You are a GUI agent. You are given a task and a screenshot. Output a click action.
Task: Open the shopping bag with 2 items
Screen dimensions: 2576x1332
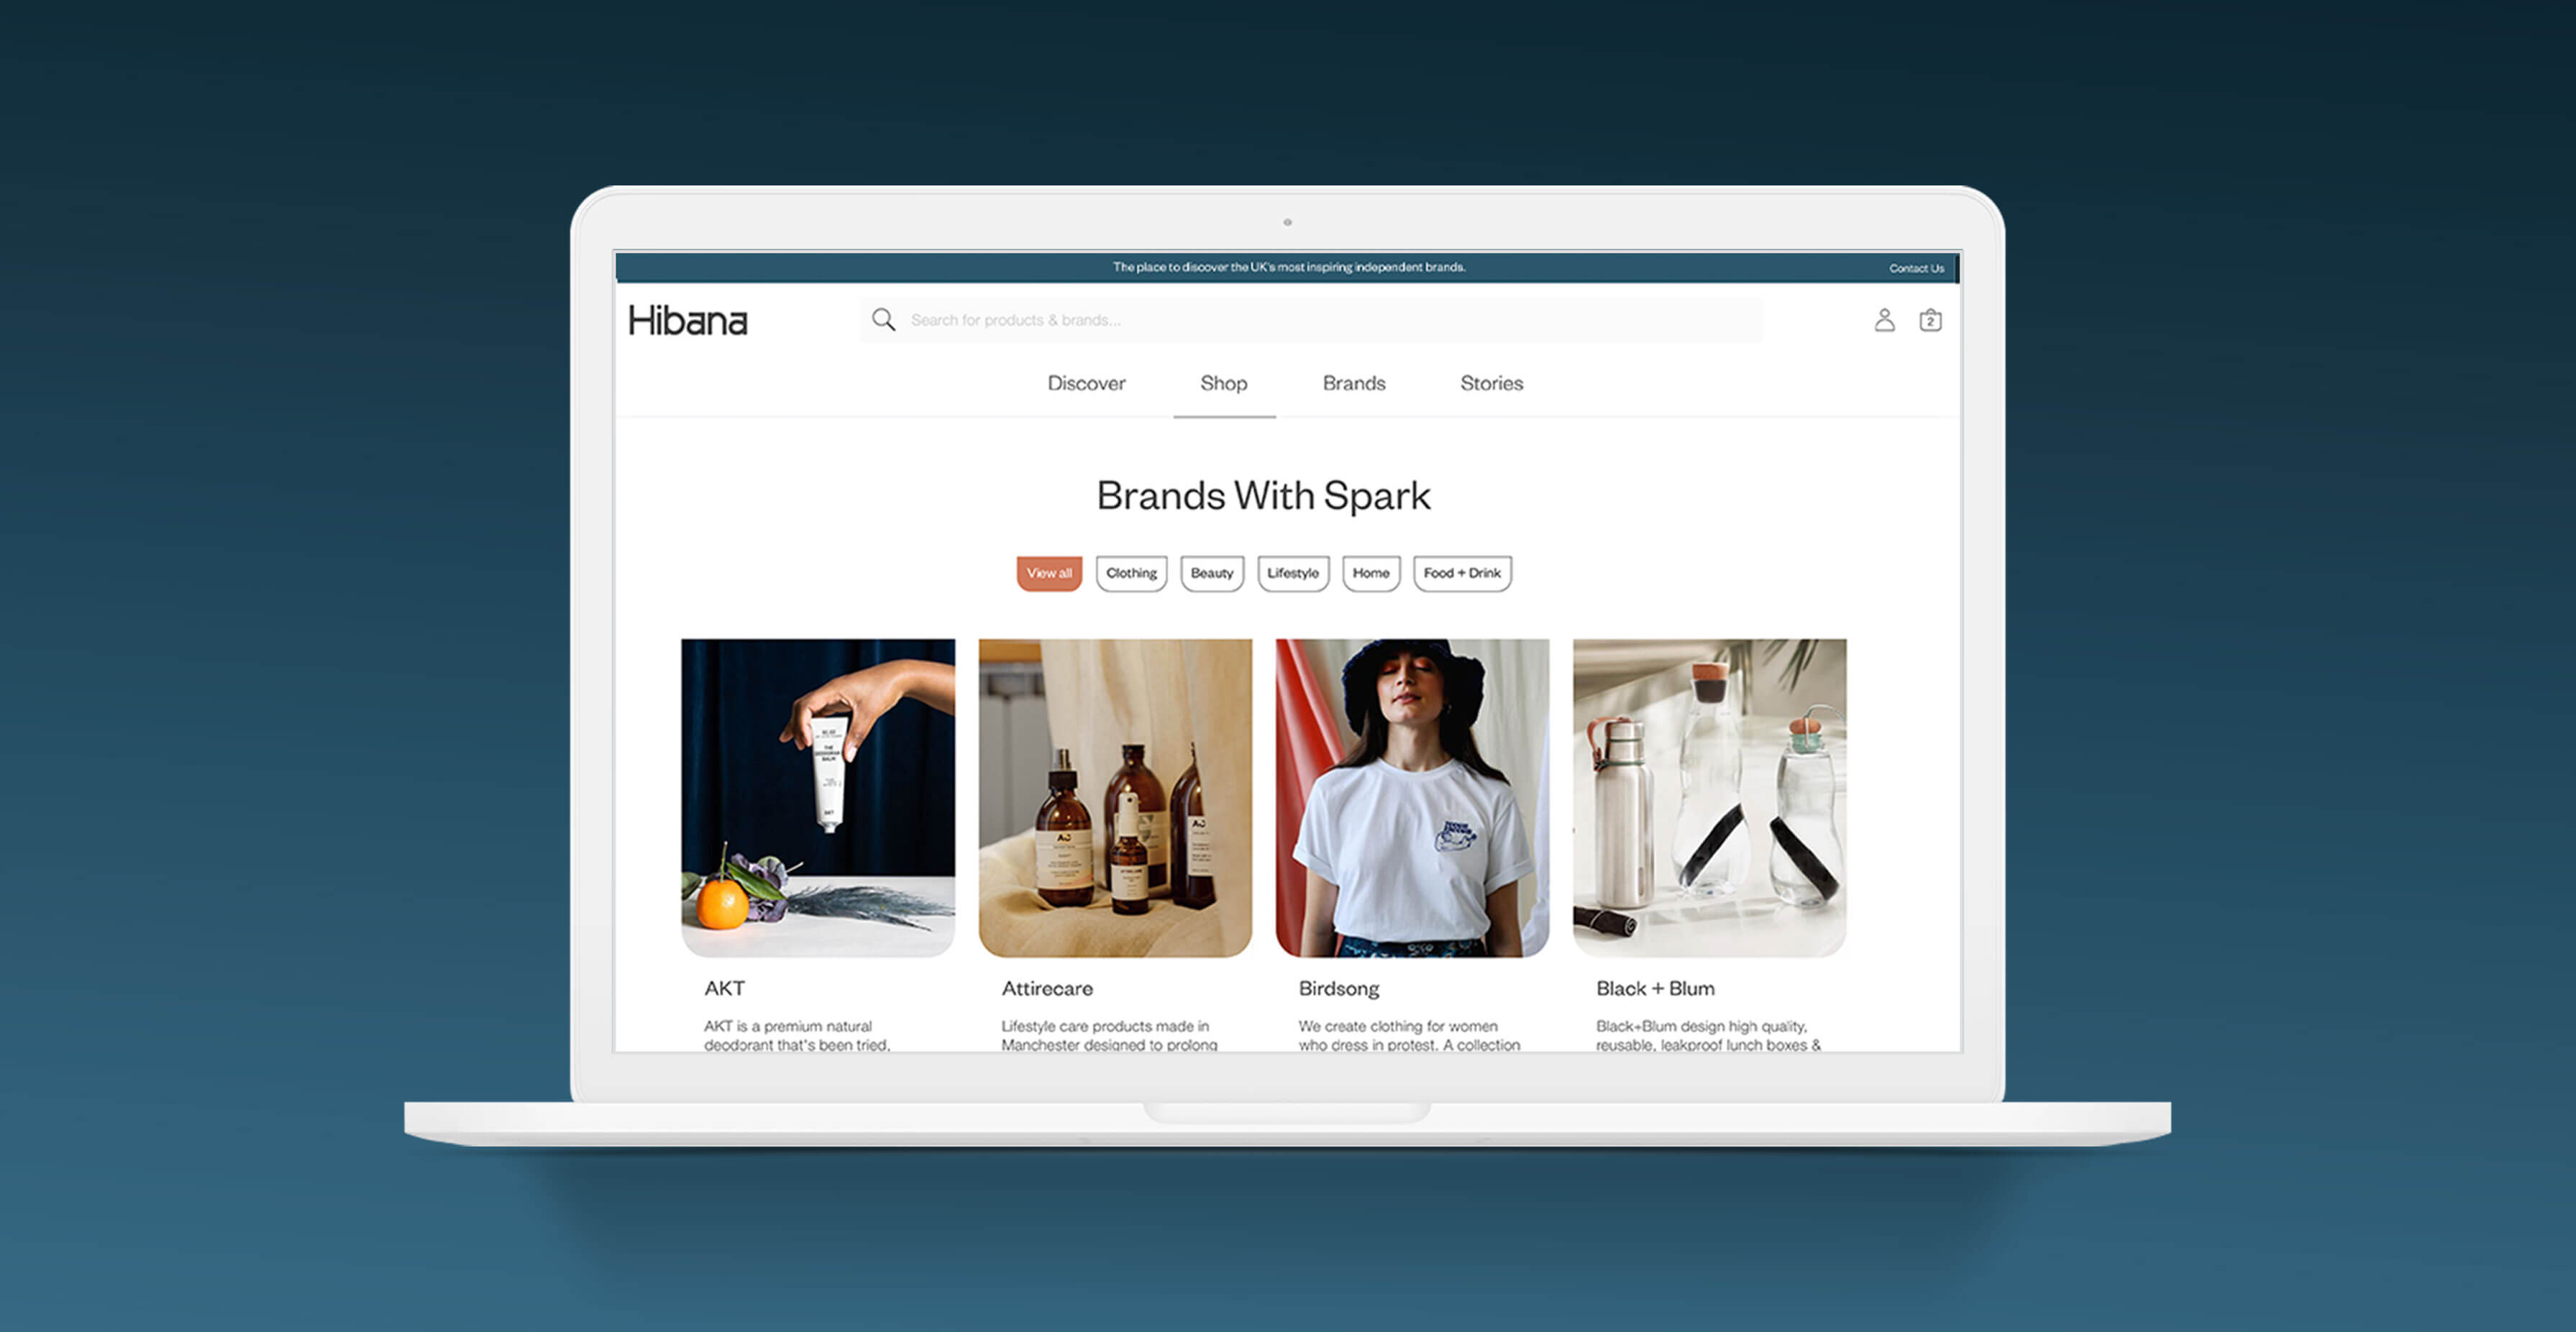pyautogui.click(x=1930, y=320)
